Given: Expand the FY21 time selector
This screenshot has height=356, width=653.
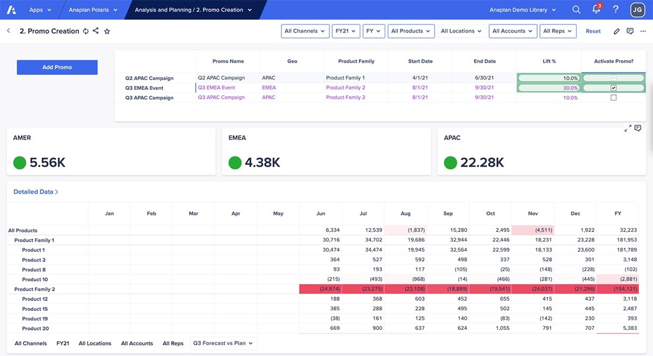Looking at the screenshot, I should 346,31.
